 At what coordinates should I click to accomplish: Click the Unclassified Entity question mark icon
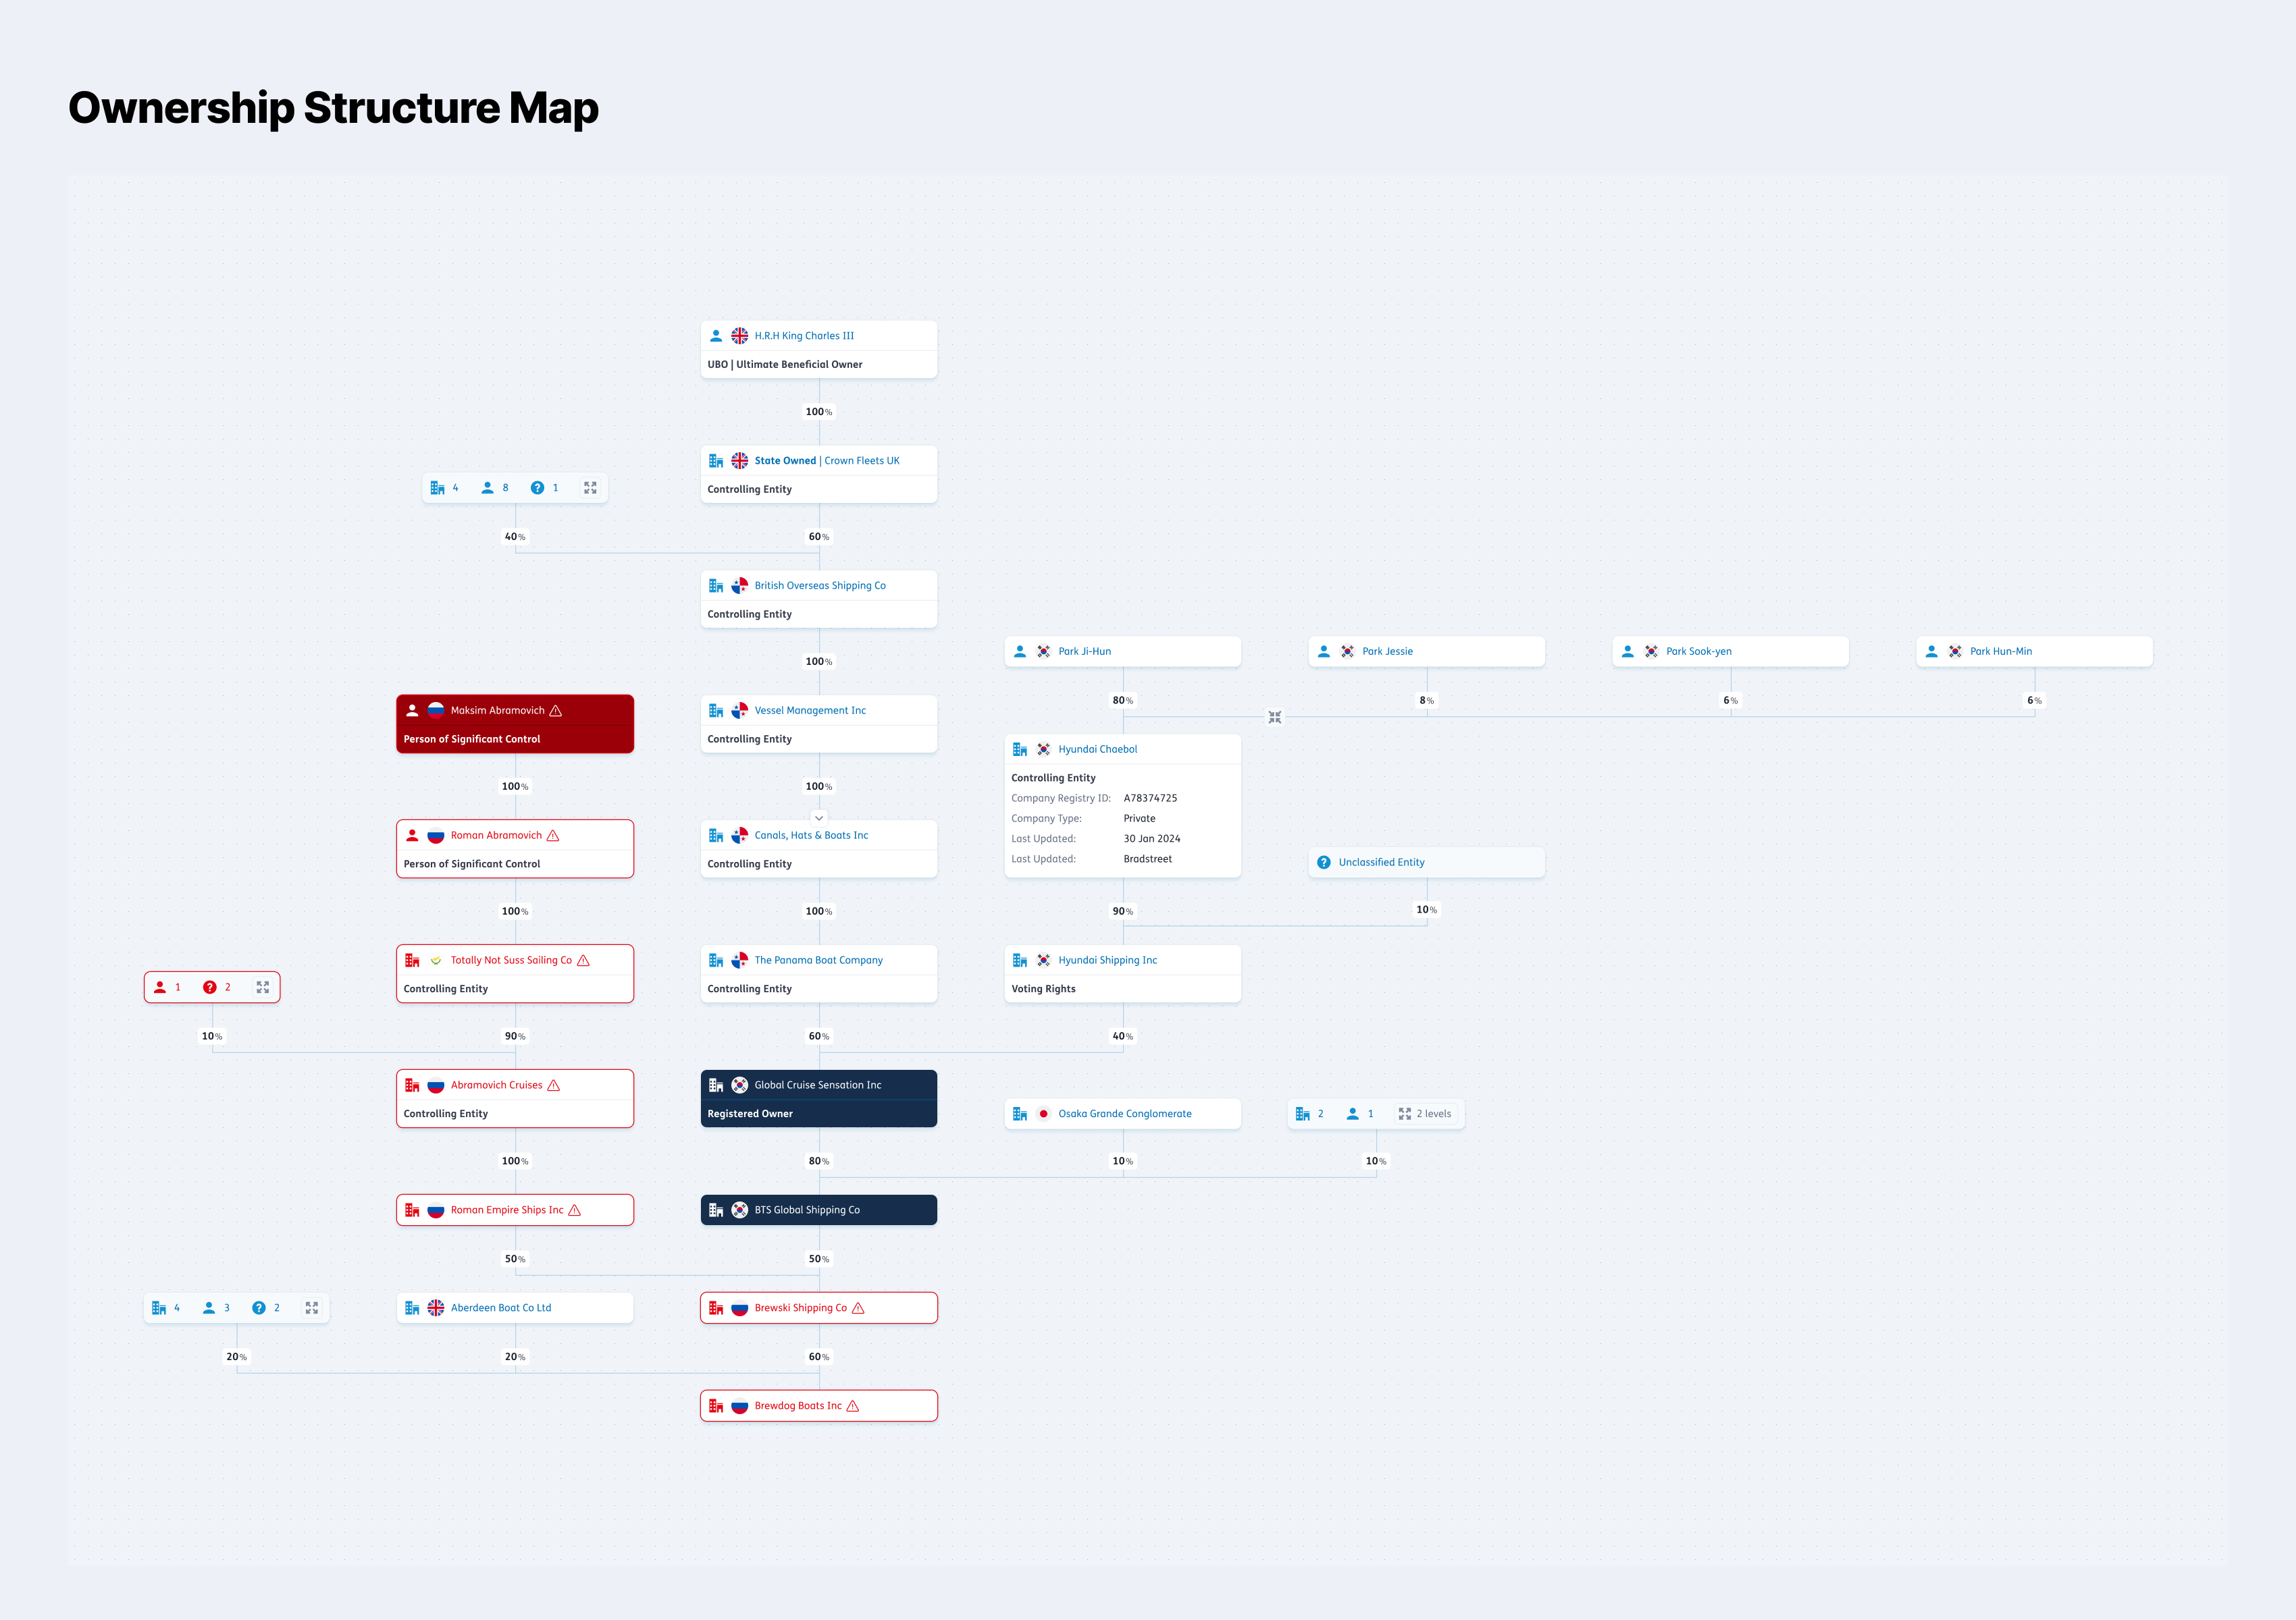(1324, 863)
